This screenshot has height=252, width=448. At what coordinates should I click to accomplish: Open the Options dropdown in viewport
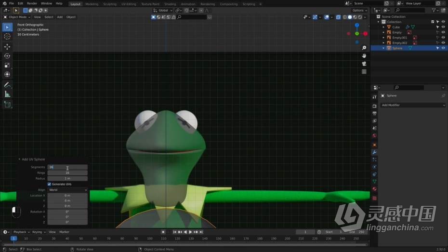point(359,10)
